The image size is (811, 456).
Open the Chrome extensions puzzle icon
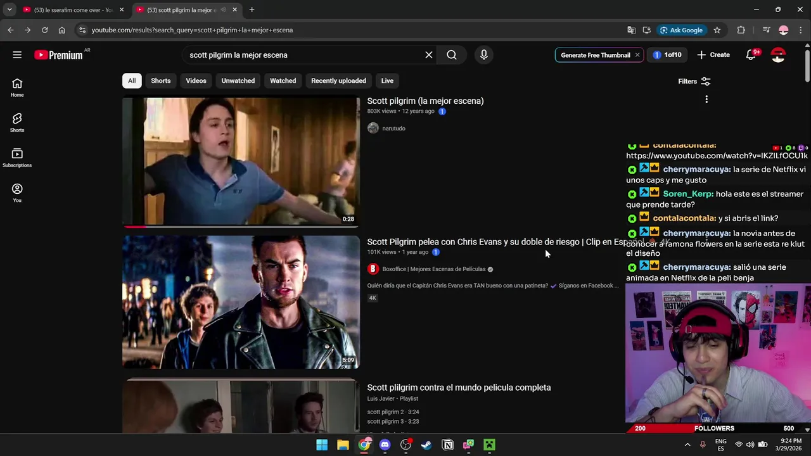tap(741, 30)
